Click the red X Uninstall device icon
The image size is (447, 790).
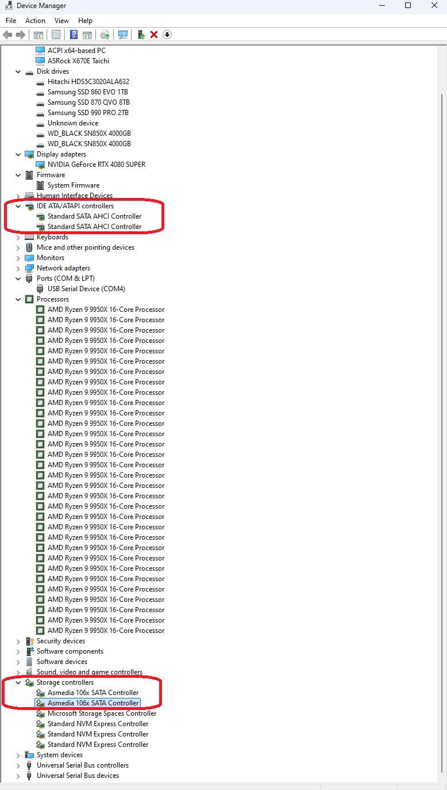(154, 35)
